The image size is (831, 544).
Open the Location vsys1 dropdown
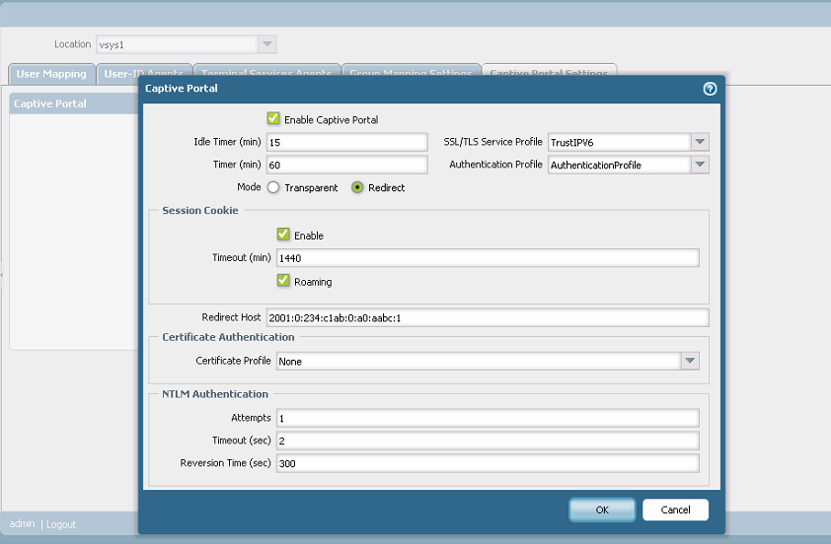click(266, 44)
